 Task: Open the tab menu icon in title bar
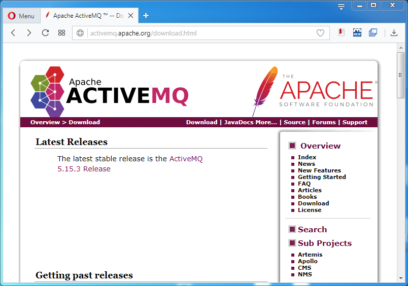click(341, 7)
